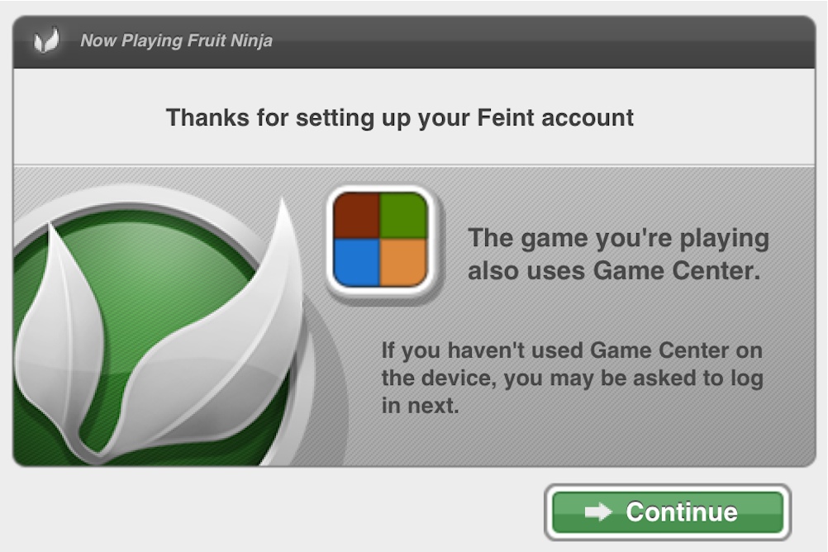Select the orange square of Game Center icon

403,263
